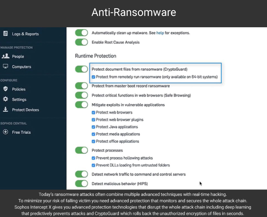
Task: Toggle Detect network traffic to command servers
Action: tap(81, 174)
